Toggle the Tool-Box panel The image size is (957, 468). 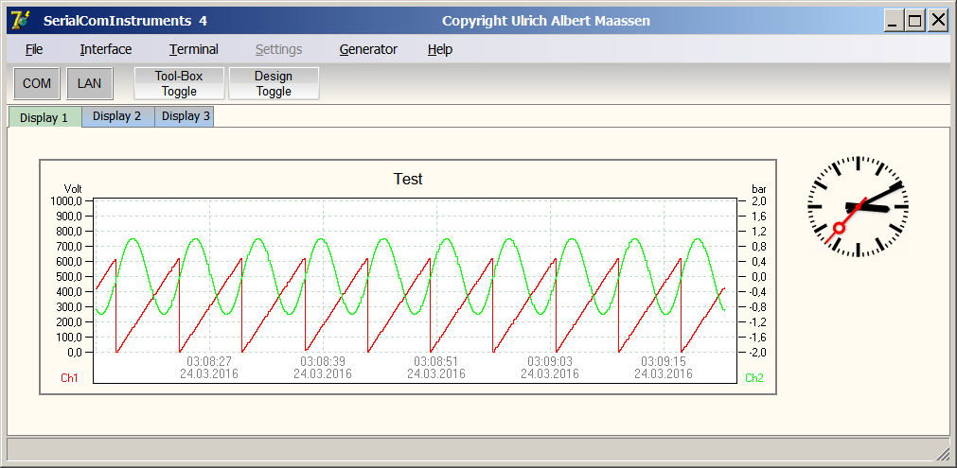(x=179, y=83)
